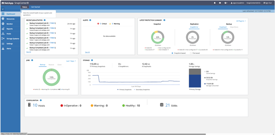The image size is (275, 135).
Task: Click the 10 Hosts count
Action: pos(35,105)
